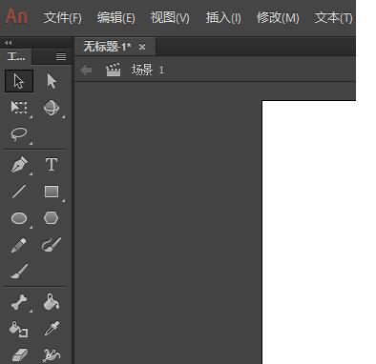
Task: Select the Width tool
Action: (52, 355)
